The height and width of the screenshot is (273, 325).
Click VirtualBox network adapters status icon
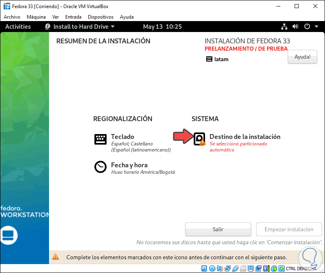[x=228, y=269]
